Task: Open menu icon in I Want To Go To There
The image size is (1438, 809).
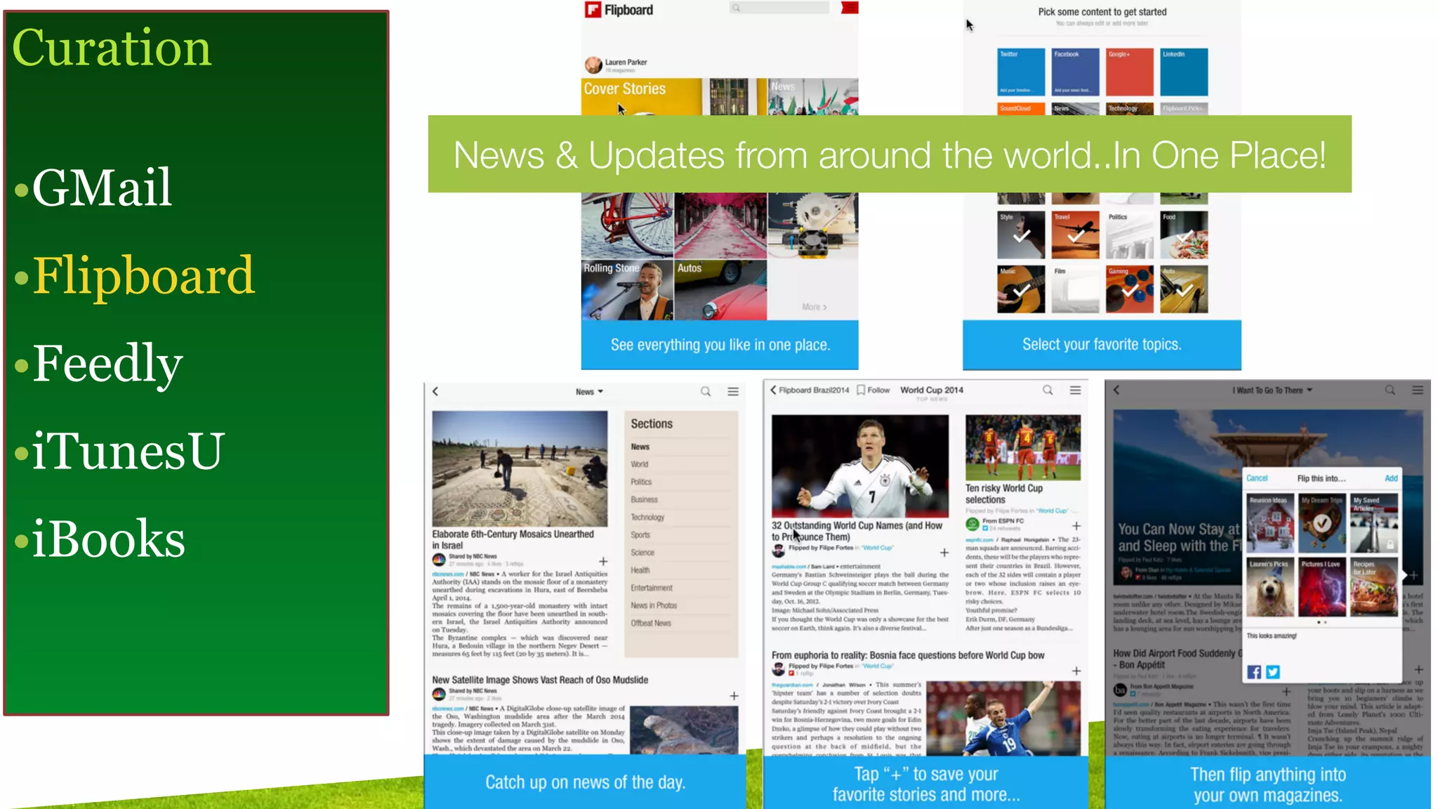Action: click(1418, 390)
